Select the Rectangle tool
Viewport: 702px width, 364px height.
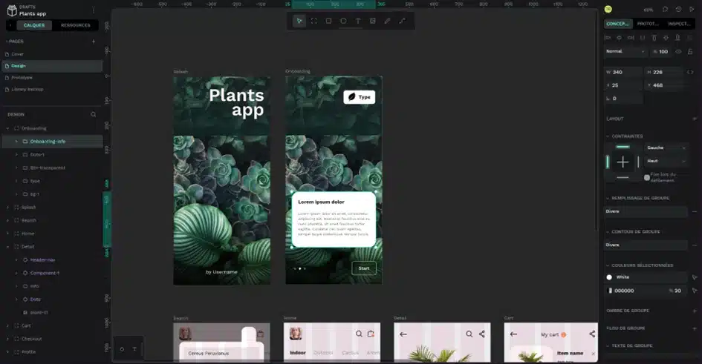click(328, 21)
